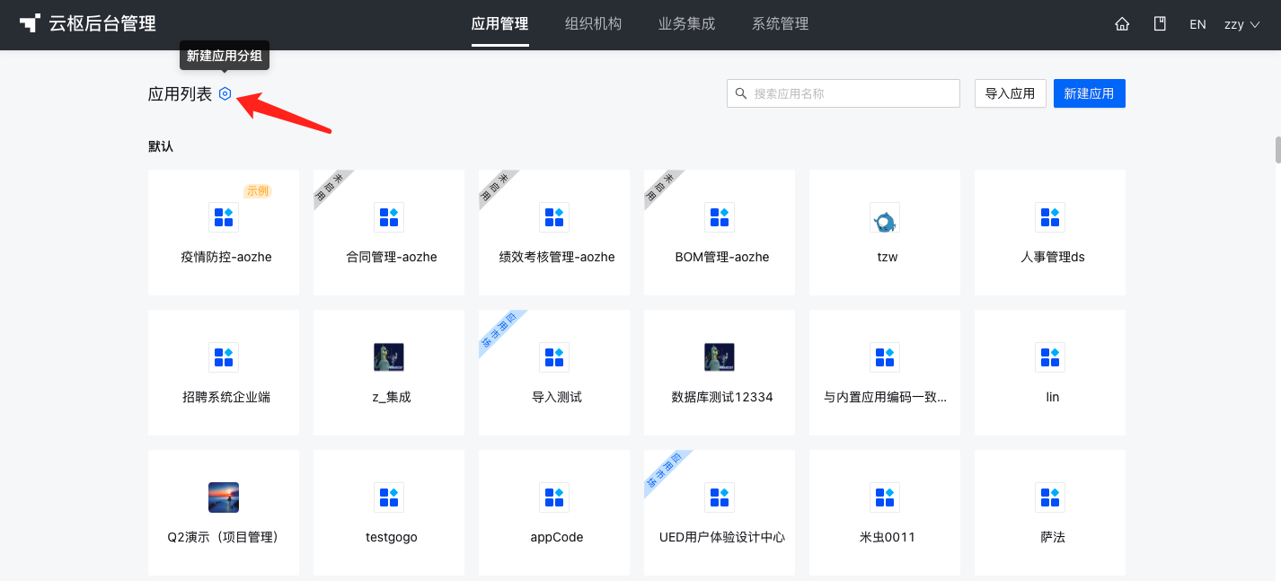Open the z_集成 app thumbnail

tap(389, 357)
